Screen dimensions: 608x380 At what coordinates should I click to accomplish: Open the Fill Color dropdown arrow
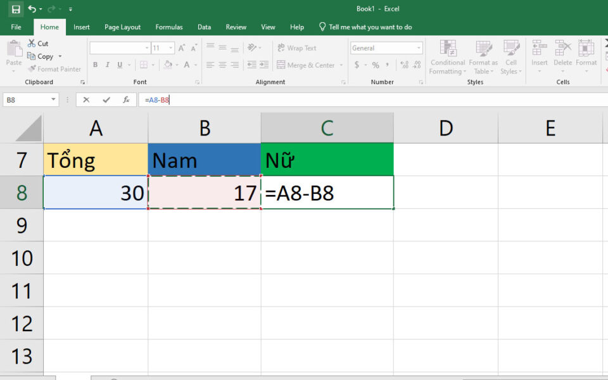[175, 65]
